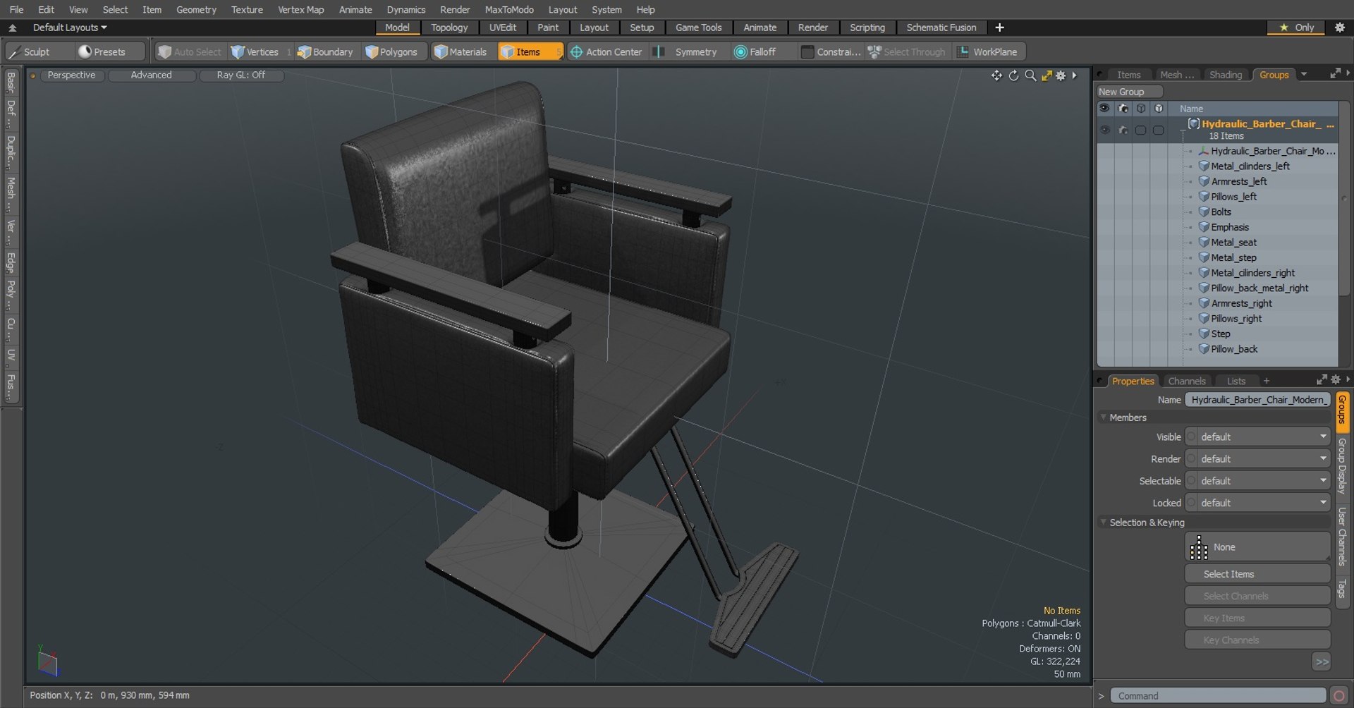Click the viewport rotate icon
The image size is (1354, 708).
(1013, 75)
